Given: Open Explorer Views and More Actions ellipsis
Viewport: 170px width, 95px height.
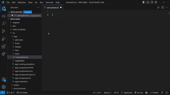Looking at the screenshot, I should coord(38,7).
